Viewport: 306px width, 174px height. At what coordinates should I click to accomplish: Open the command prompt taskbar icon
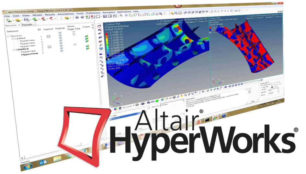207,119
